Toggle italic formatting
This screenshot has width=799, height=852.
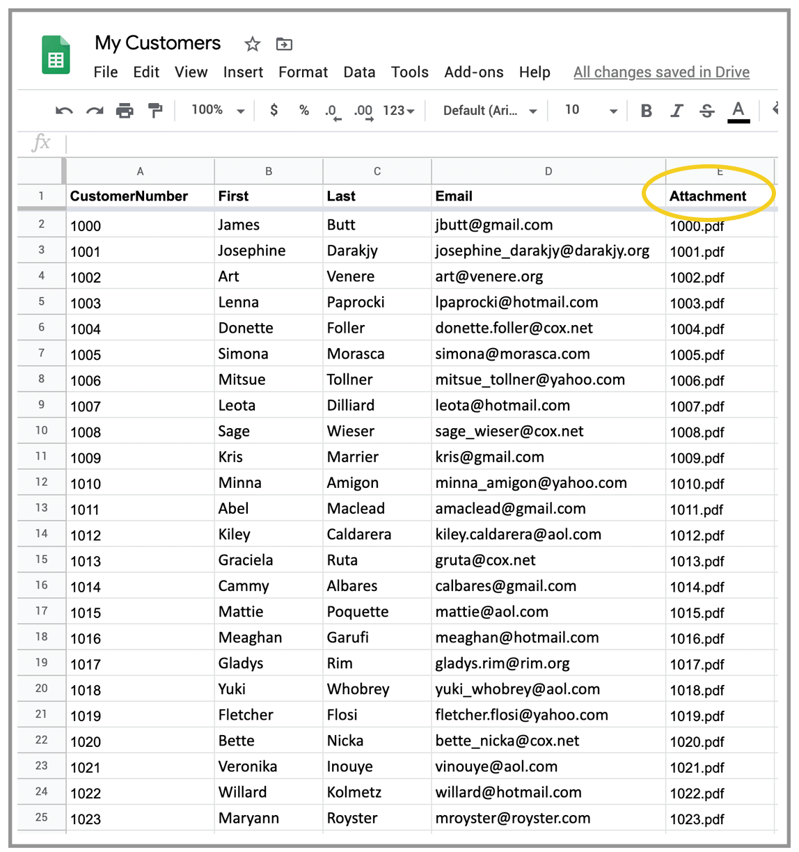click(x=677, y=111)
